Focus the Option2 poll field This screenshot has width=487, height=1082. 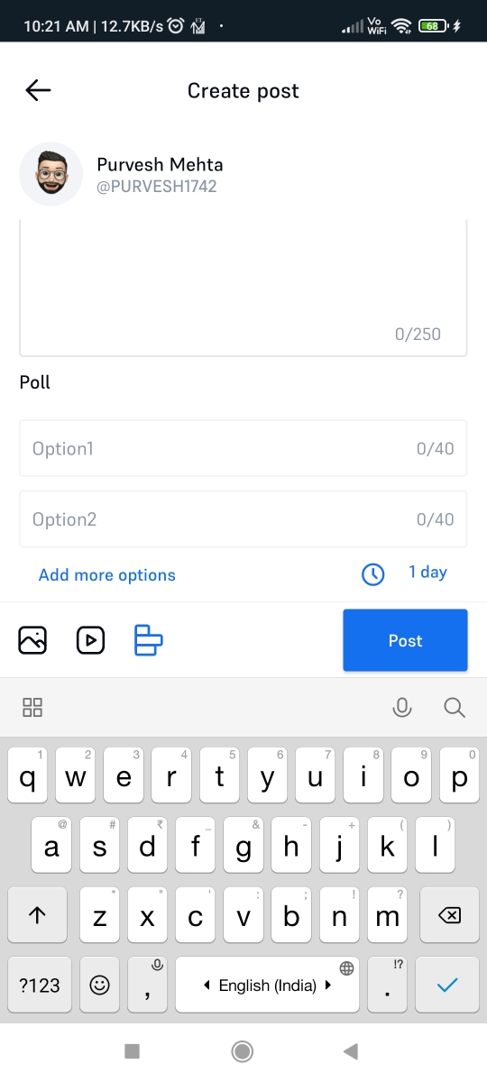243,519
